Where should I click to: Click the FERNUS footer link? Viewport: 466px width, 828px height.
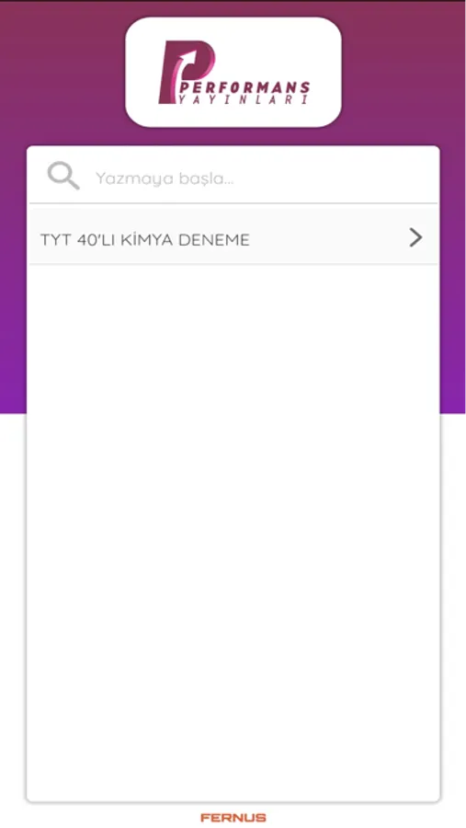click(x=233, y=818)
